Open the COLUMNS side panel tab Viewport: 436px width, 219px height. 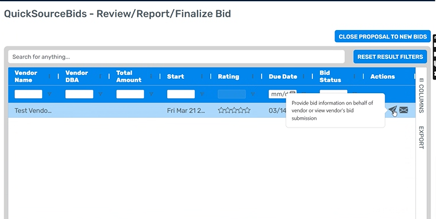[421, 96]
